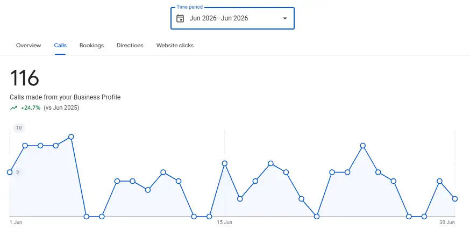
Task: Click the '30 Jun' x-axis label
Action: point(447,222)
